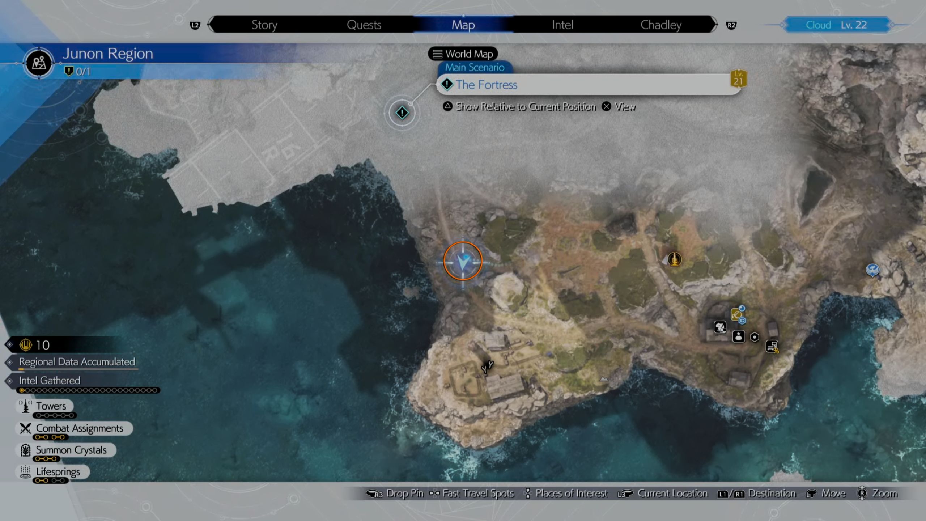This screenshot has height=521, width=926.
Task: Click the Combat Assignments progress dots
Action: tap(50, 437)
